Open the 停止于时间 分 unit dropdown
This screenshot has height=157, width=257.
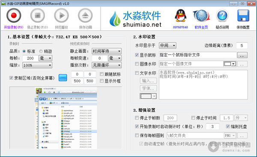pos(241,118)
